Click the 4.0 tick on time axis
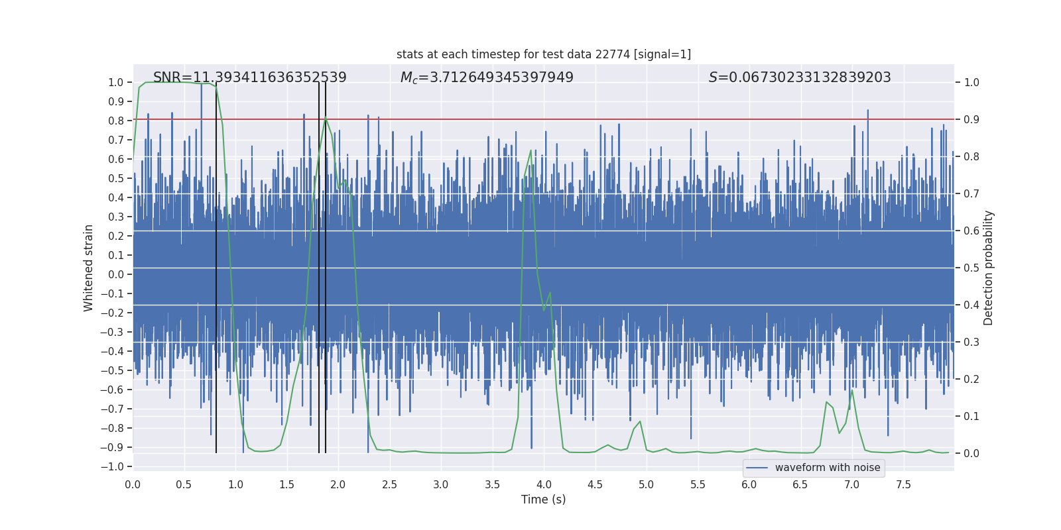 (544, 484)
